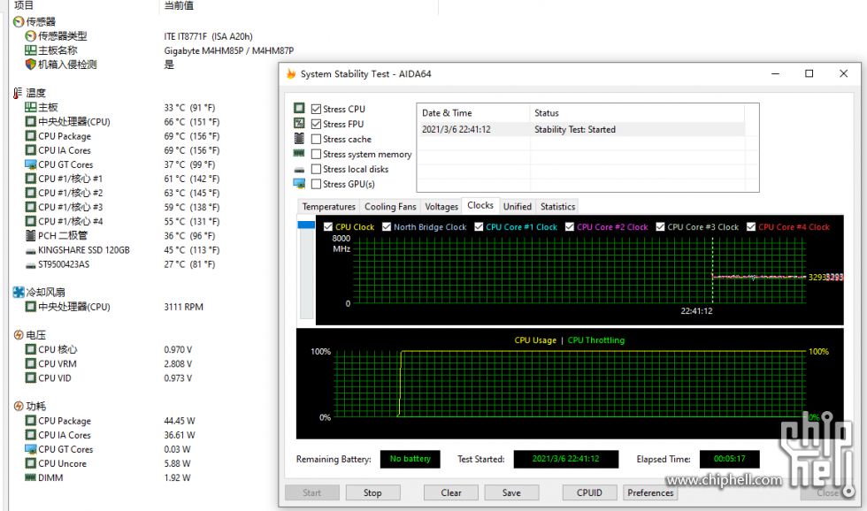
Task: Toggle CPU Core #3 Clock checkbox
Action: [x=660, y=227]
